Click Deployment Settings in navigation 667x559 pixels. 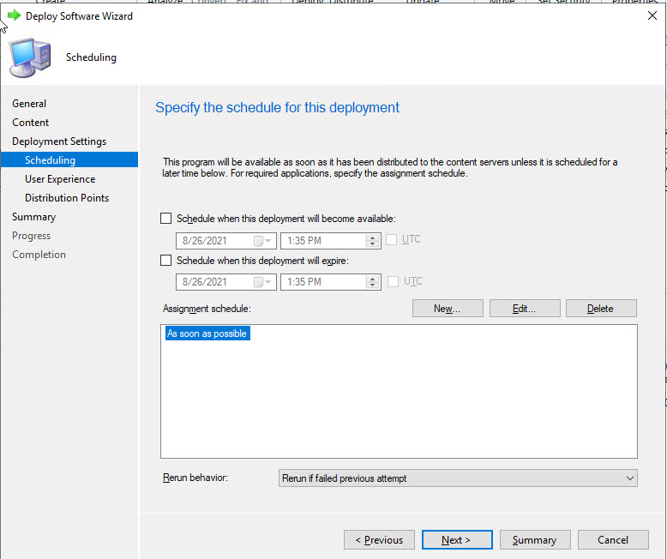(59, 141)
